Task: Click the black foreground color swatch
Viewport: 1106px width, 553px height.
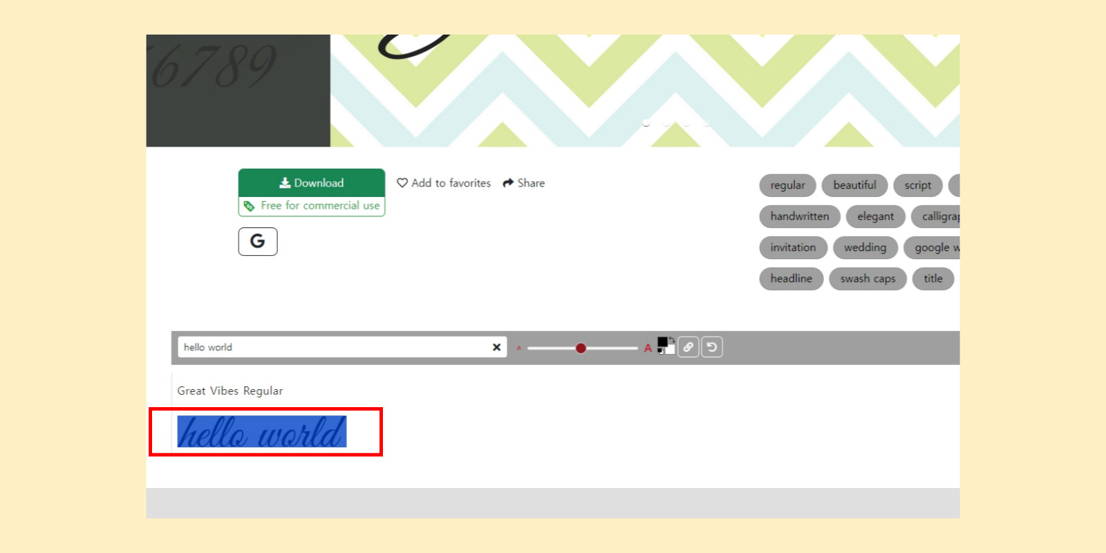Action: pos(662,341)
